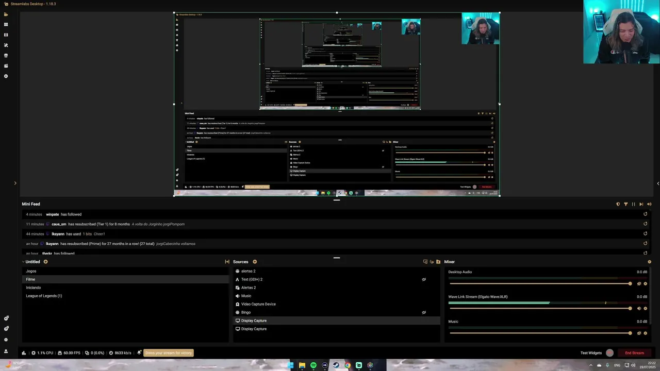Viewport: 660px width, 371px height.
Task: Pause the Mini Feed alert queue
Action: click(634, 204)
